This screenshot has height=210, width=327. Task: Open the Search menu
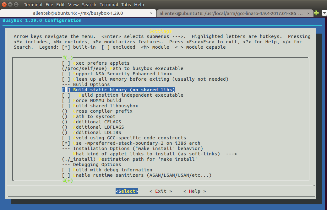(89, 5)
